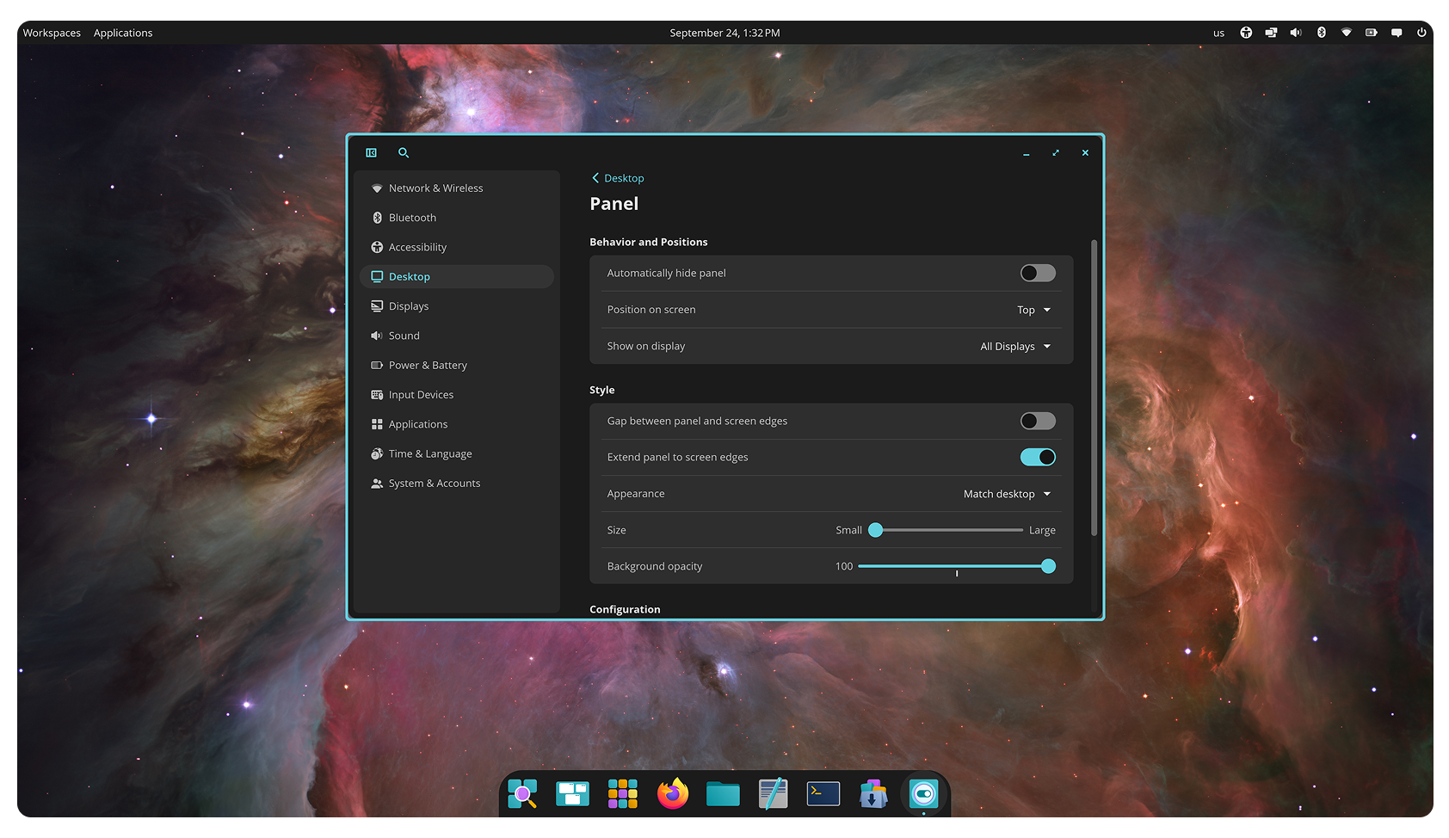Launch the terminal from the dock

click(x=823, y=793)
